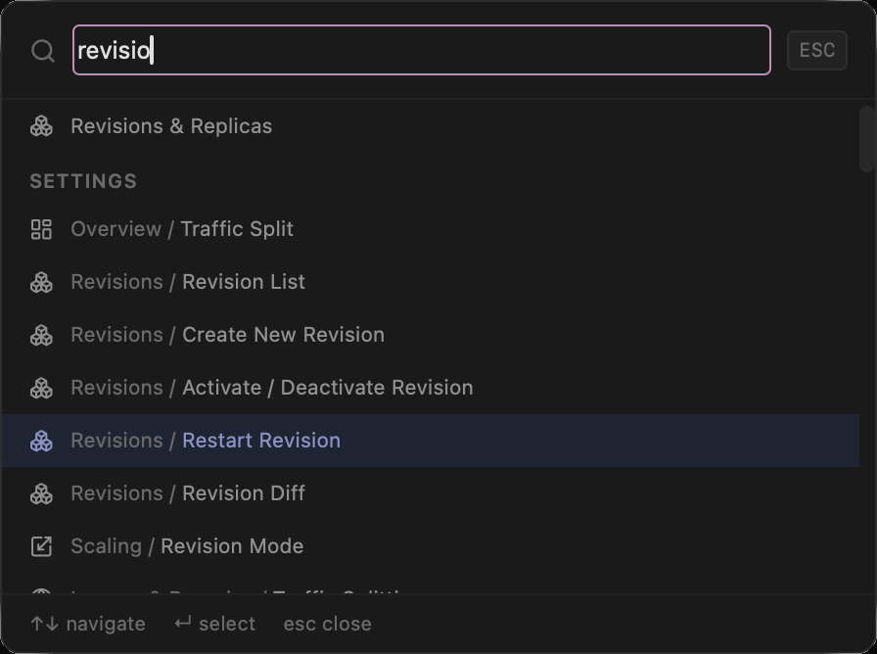The image size is (877, 654).
Task: Open Revisions / Revision List entry
Action: 186,281
